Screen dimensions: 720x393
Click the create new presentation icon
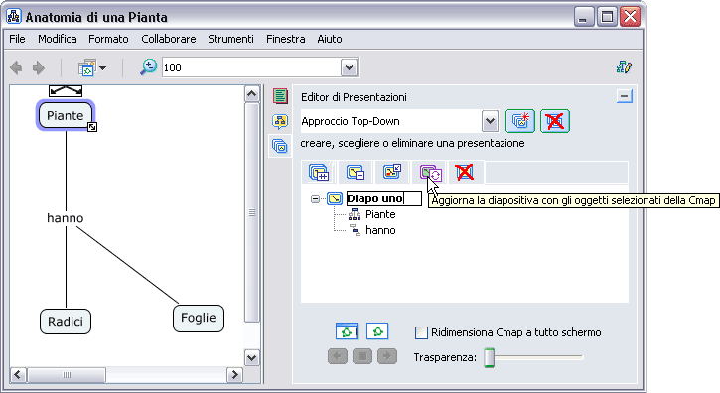(x=520, y=121)
